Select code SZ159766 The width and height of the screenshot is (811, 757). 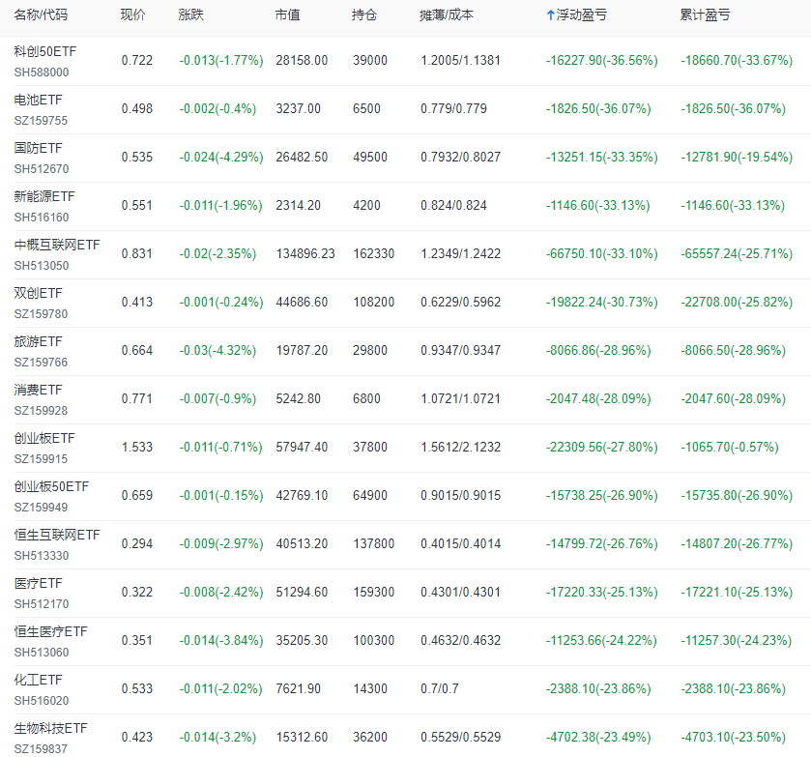coord(41,363)
